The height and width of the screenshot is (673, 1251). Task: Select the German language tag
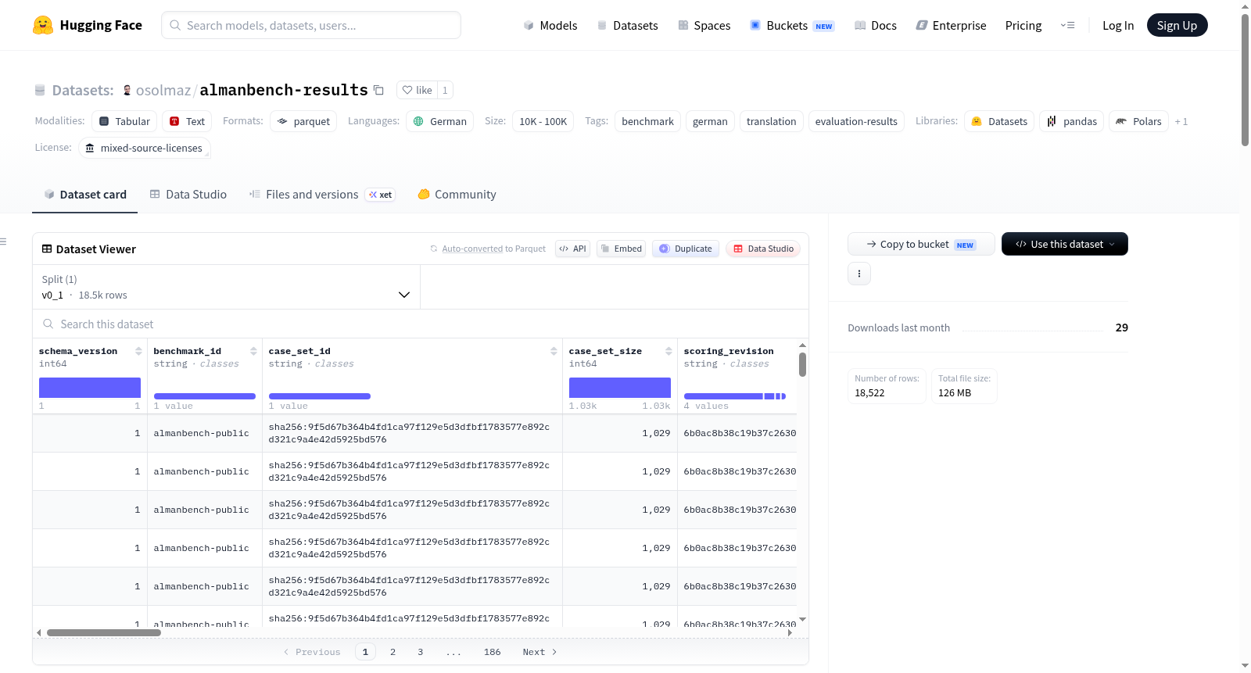pyautogui.click(x=440, y=121)
